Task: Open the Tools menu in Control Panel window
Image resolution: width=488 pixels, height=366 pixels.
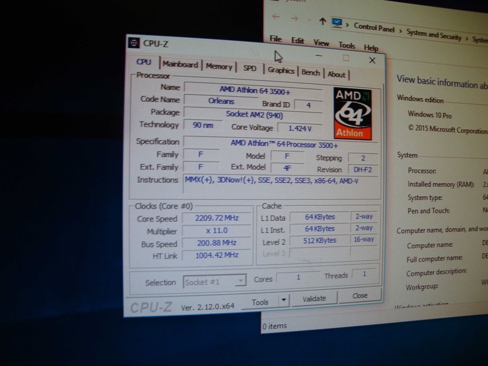Action: click(x=347, y=45)
